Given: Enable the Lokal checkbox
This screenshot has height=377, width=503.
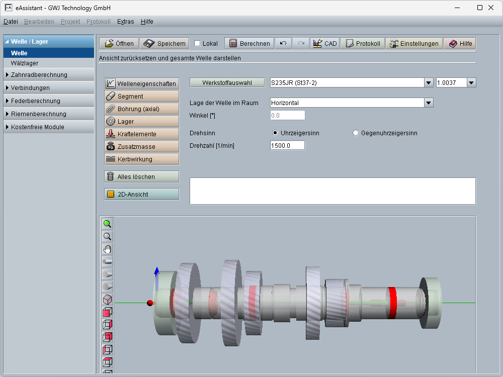Looking at the screenshot, I should point(197,44).
